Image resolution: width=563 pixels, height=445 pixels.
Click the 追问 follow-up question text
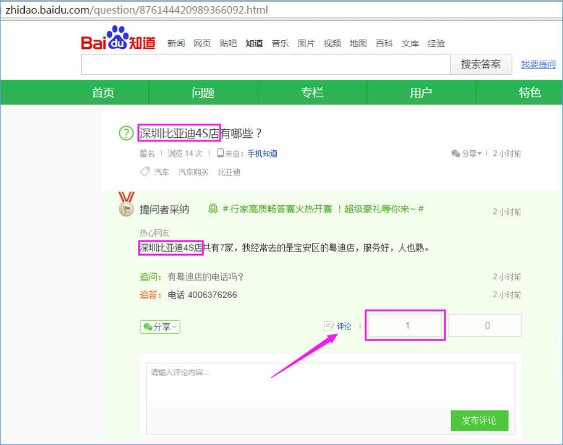pos(205,277)
